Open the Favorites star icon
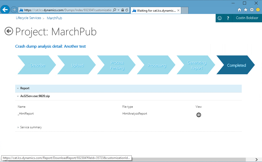 (x=246, y=10)
